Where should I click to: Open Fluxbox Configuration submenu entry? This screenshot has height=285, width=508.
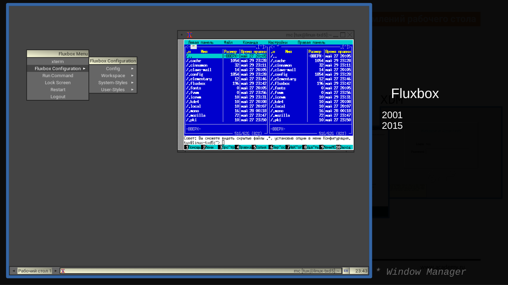pos(58,68)
